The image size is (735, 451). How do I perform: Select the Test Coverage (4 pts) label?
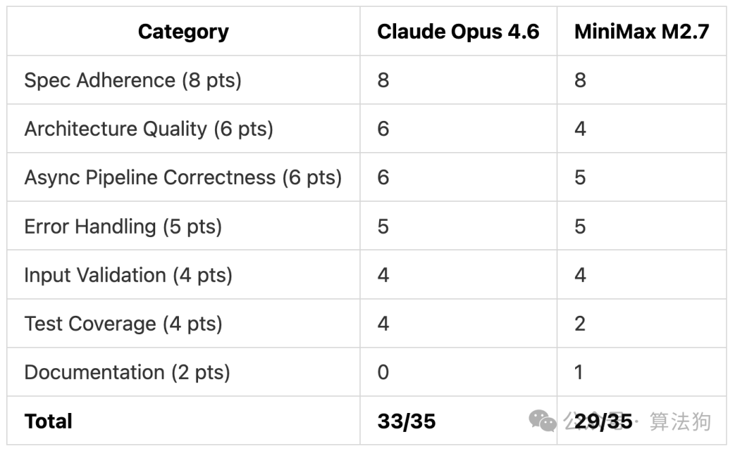(123, 324)
